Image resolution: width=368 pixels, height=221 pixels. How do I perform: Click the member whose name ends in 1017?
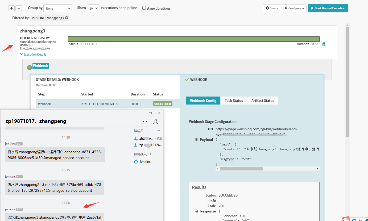148,145
